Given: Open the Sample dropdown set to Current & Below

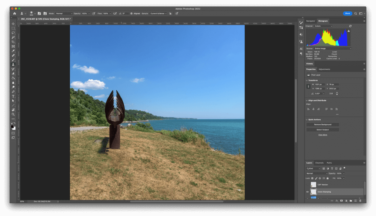Looking at the screenshot, I should [x=158, y=14].
